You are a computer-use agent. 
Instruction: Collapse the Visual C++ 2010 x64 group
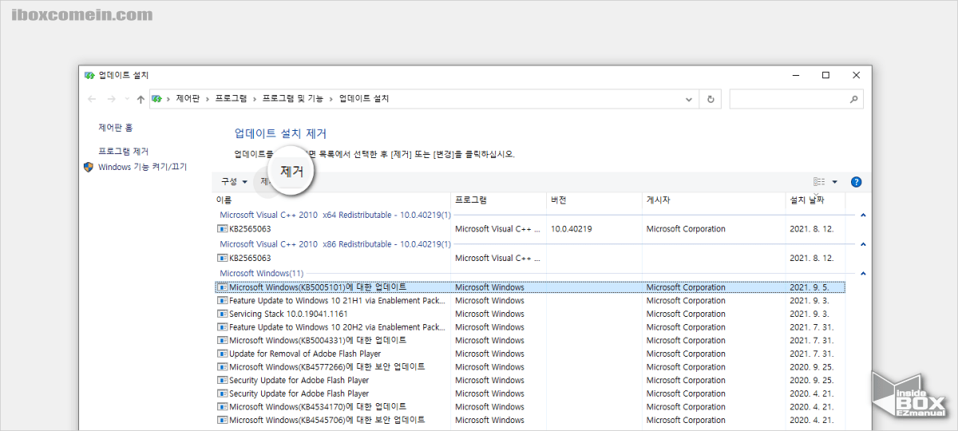point(863,215)
